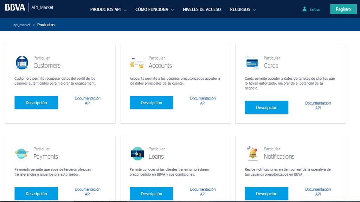Expand the Productos API chevron
Screen dimensions: 360x202
[125, 10]
